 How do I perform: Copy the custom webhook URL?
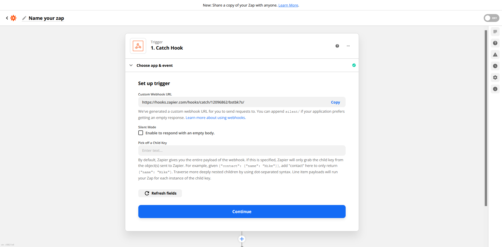(x=335, y=102)
